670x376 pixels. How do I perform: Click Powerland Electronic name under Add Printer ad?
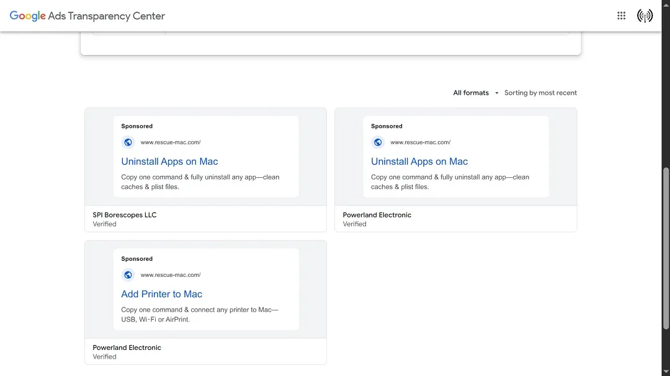[x=127, y=348]
